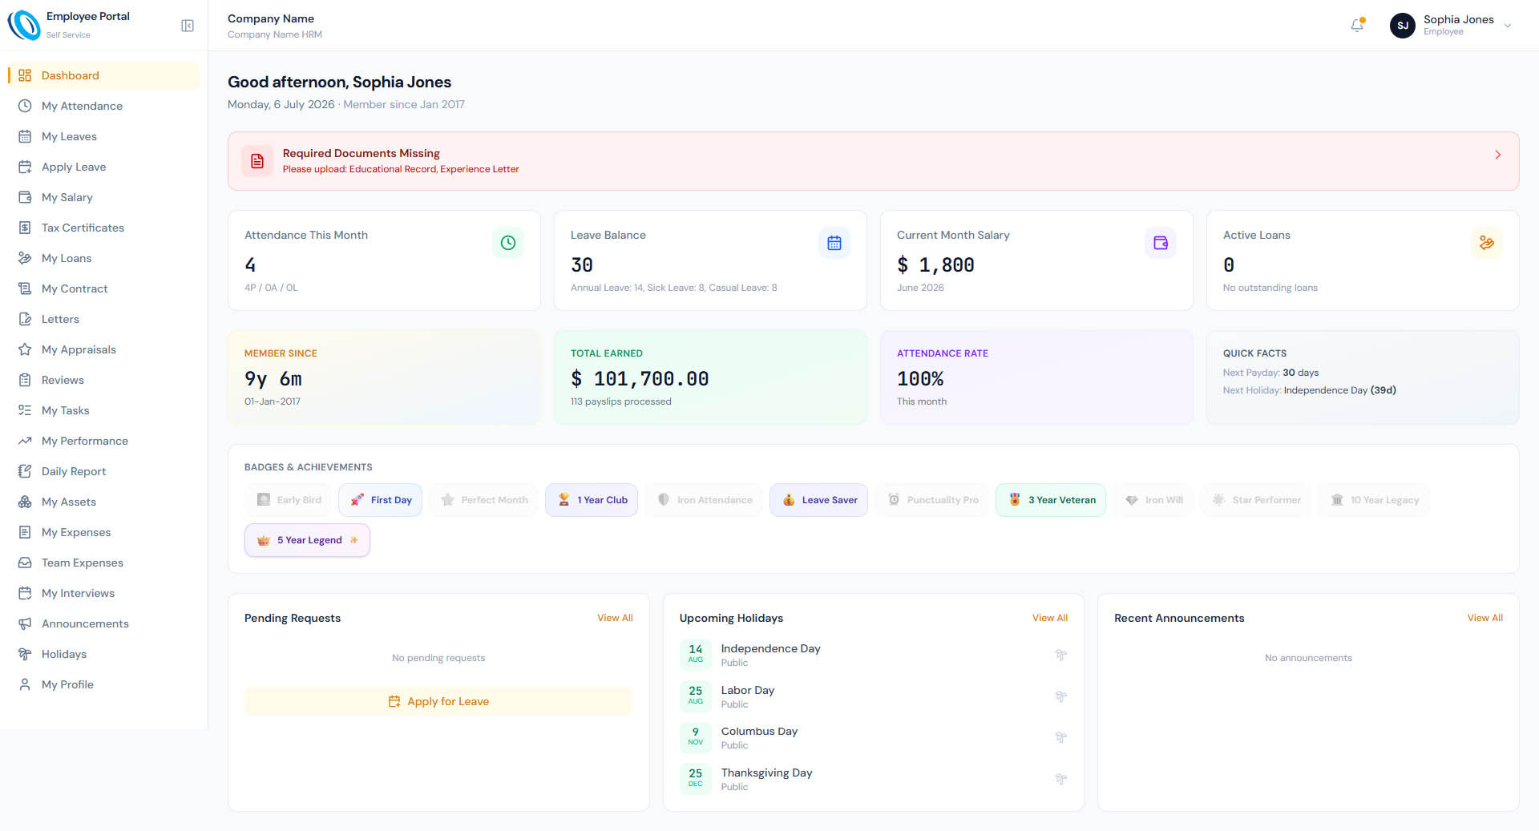Image resolution: width=1539 pixels, height=831 pixels.
Task: Go to Dashboard menu item
Action: (x=103, y=75)
